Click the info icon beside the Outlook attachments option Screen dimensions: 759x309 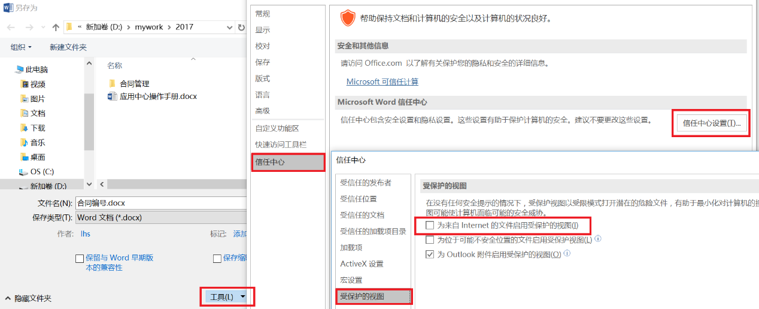567,254
